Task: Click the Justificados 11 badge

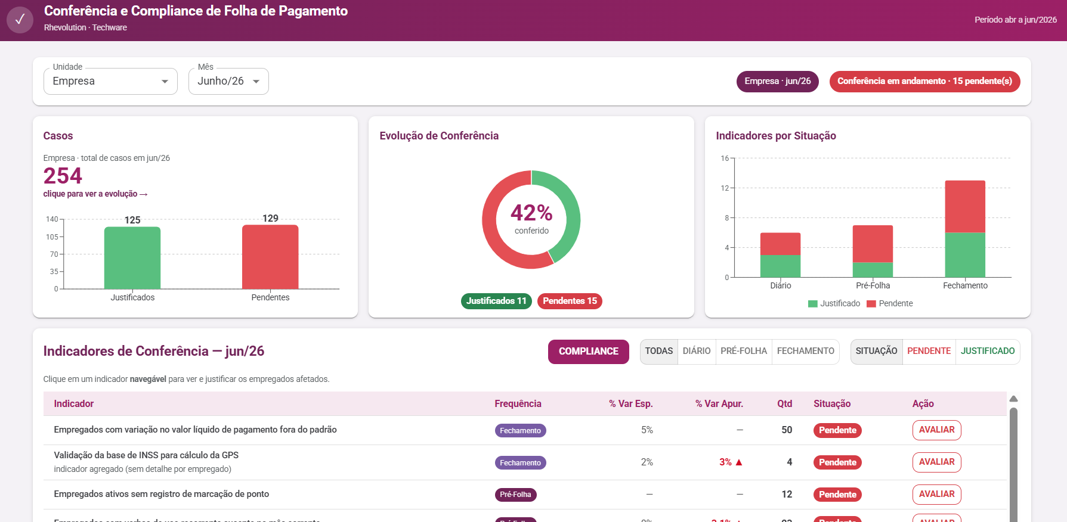Action: 496,301
